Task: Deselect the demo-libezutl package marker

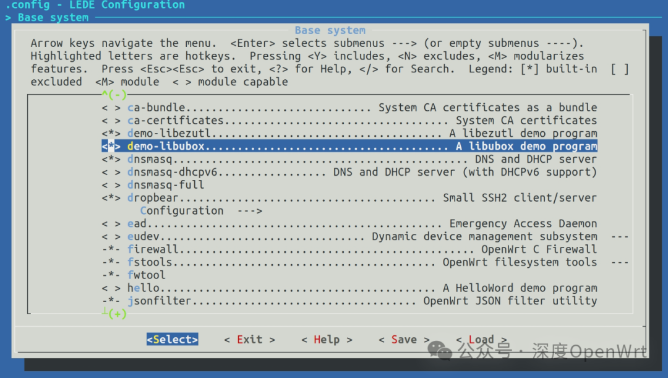Action: click(x=110, y=133)
